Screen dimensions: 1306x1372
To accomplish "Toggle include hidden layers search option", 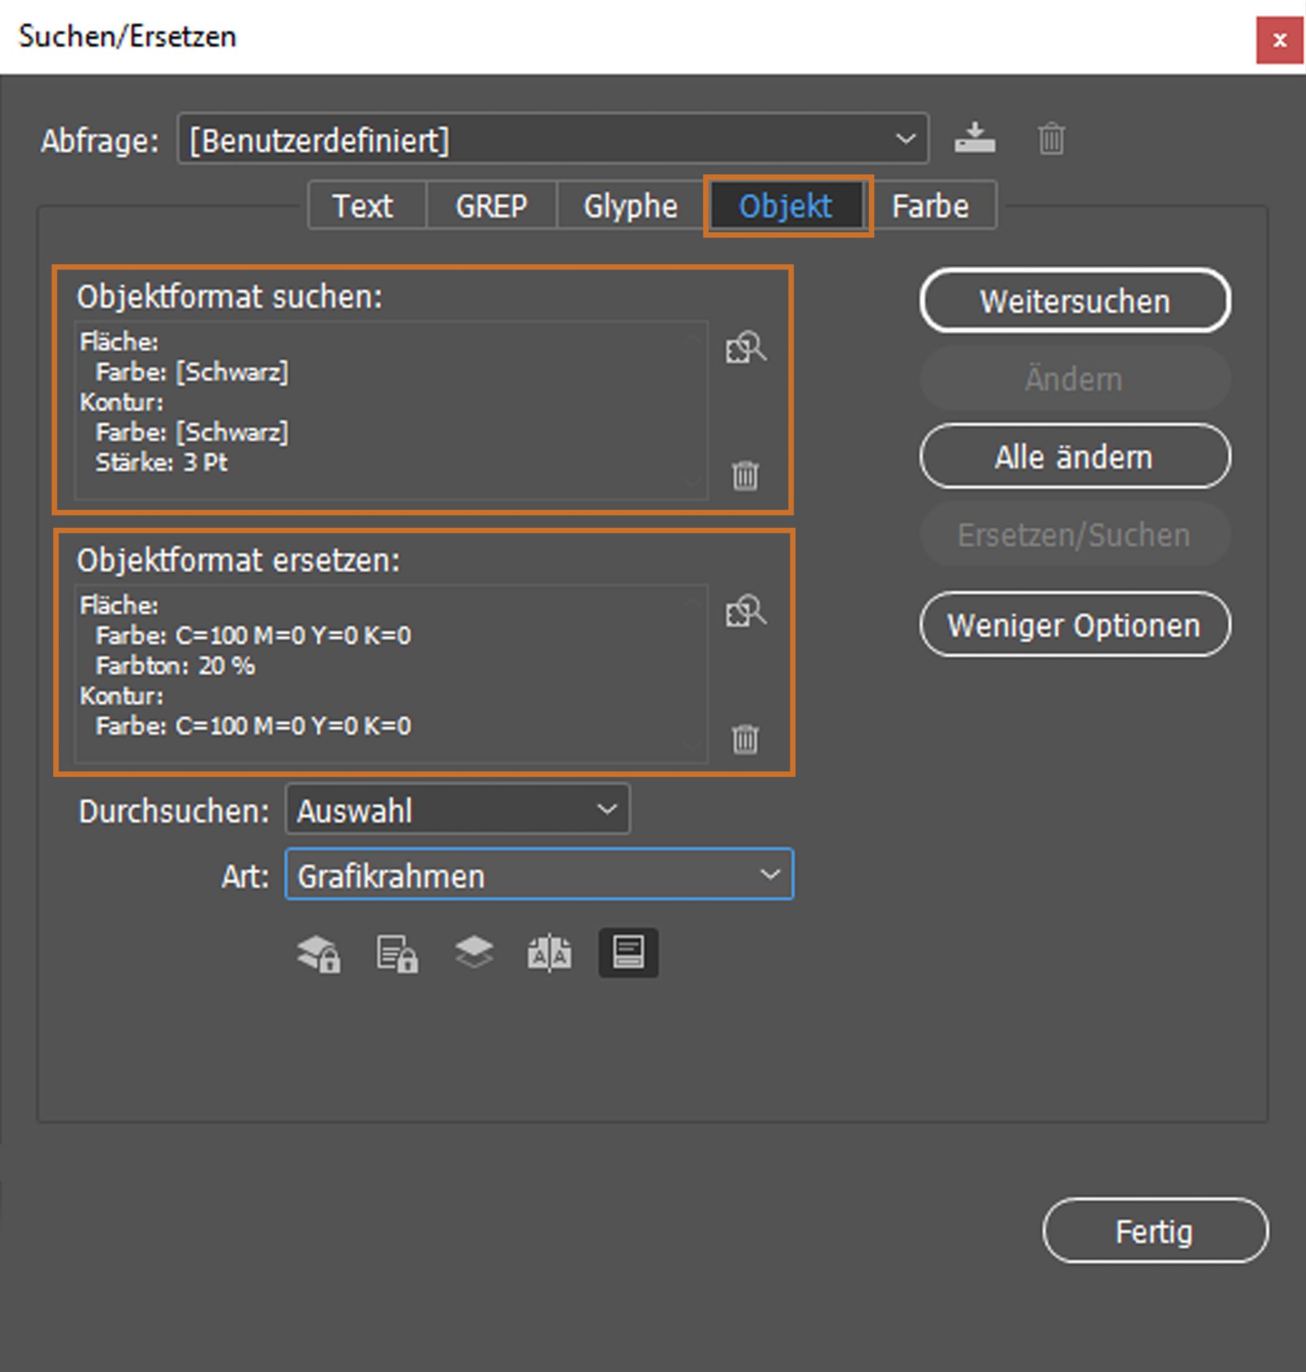I will 474,952.
